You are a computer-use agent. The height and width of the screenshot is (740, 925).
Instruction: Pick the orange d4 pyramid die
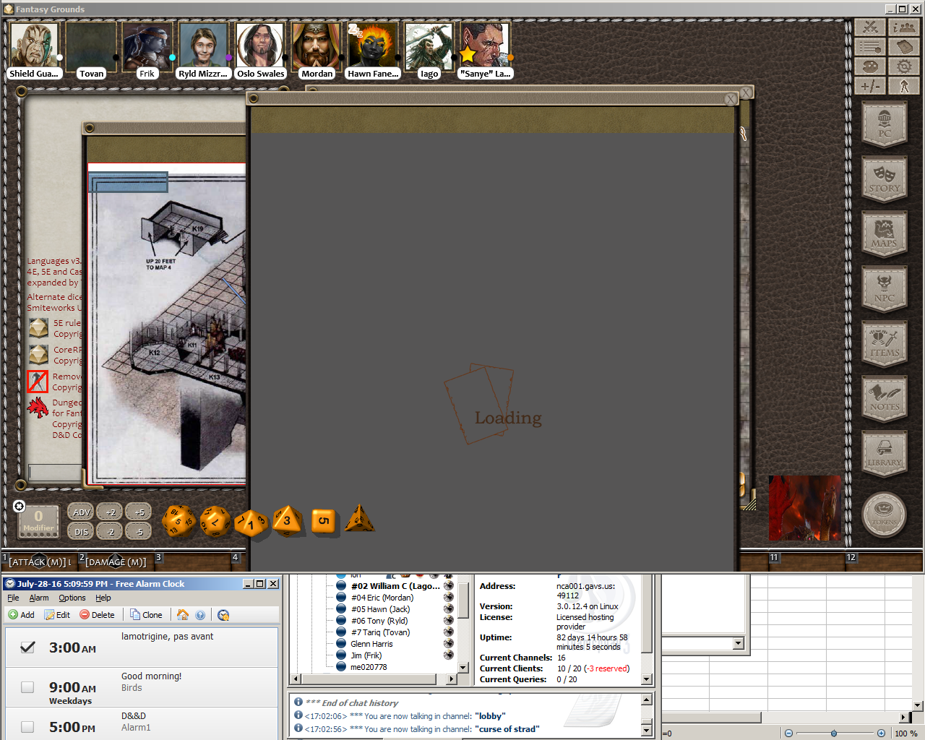(x=359, y=518)
